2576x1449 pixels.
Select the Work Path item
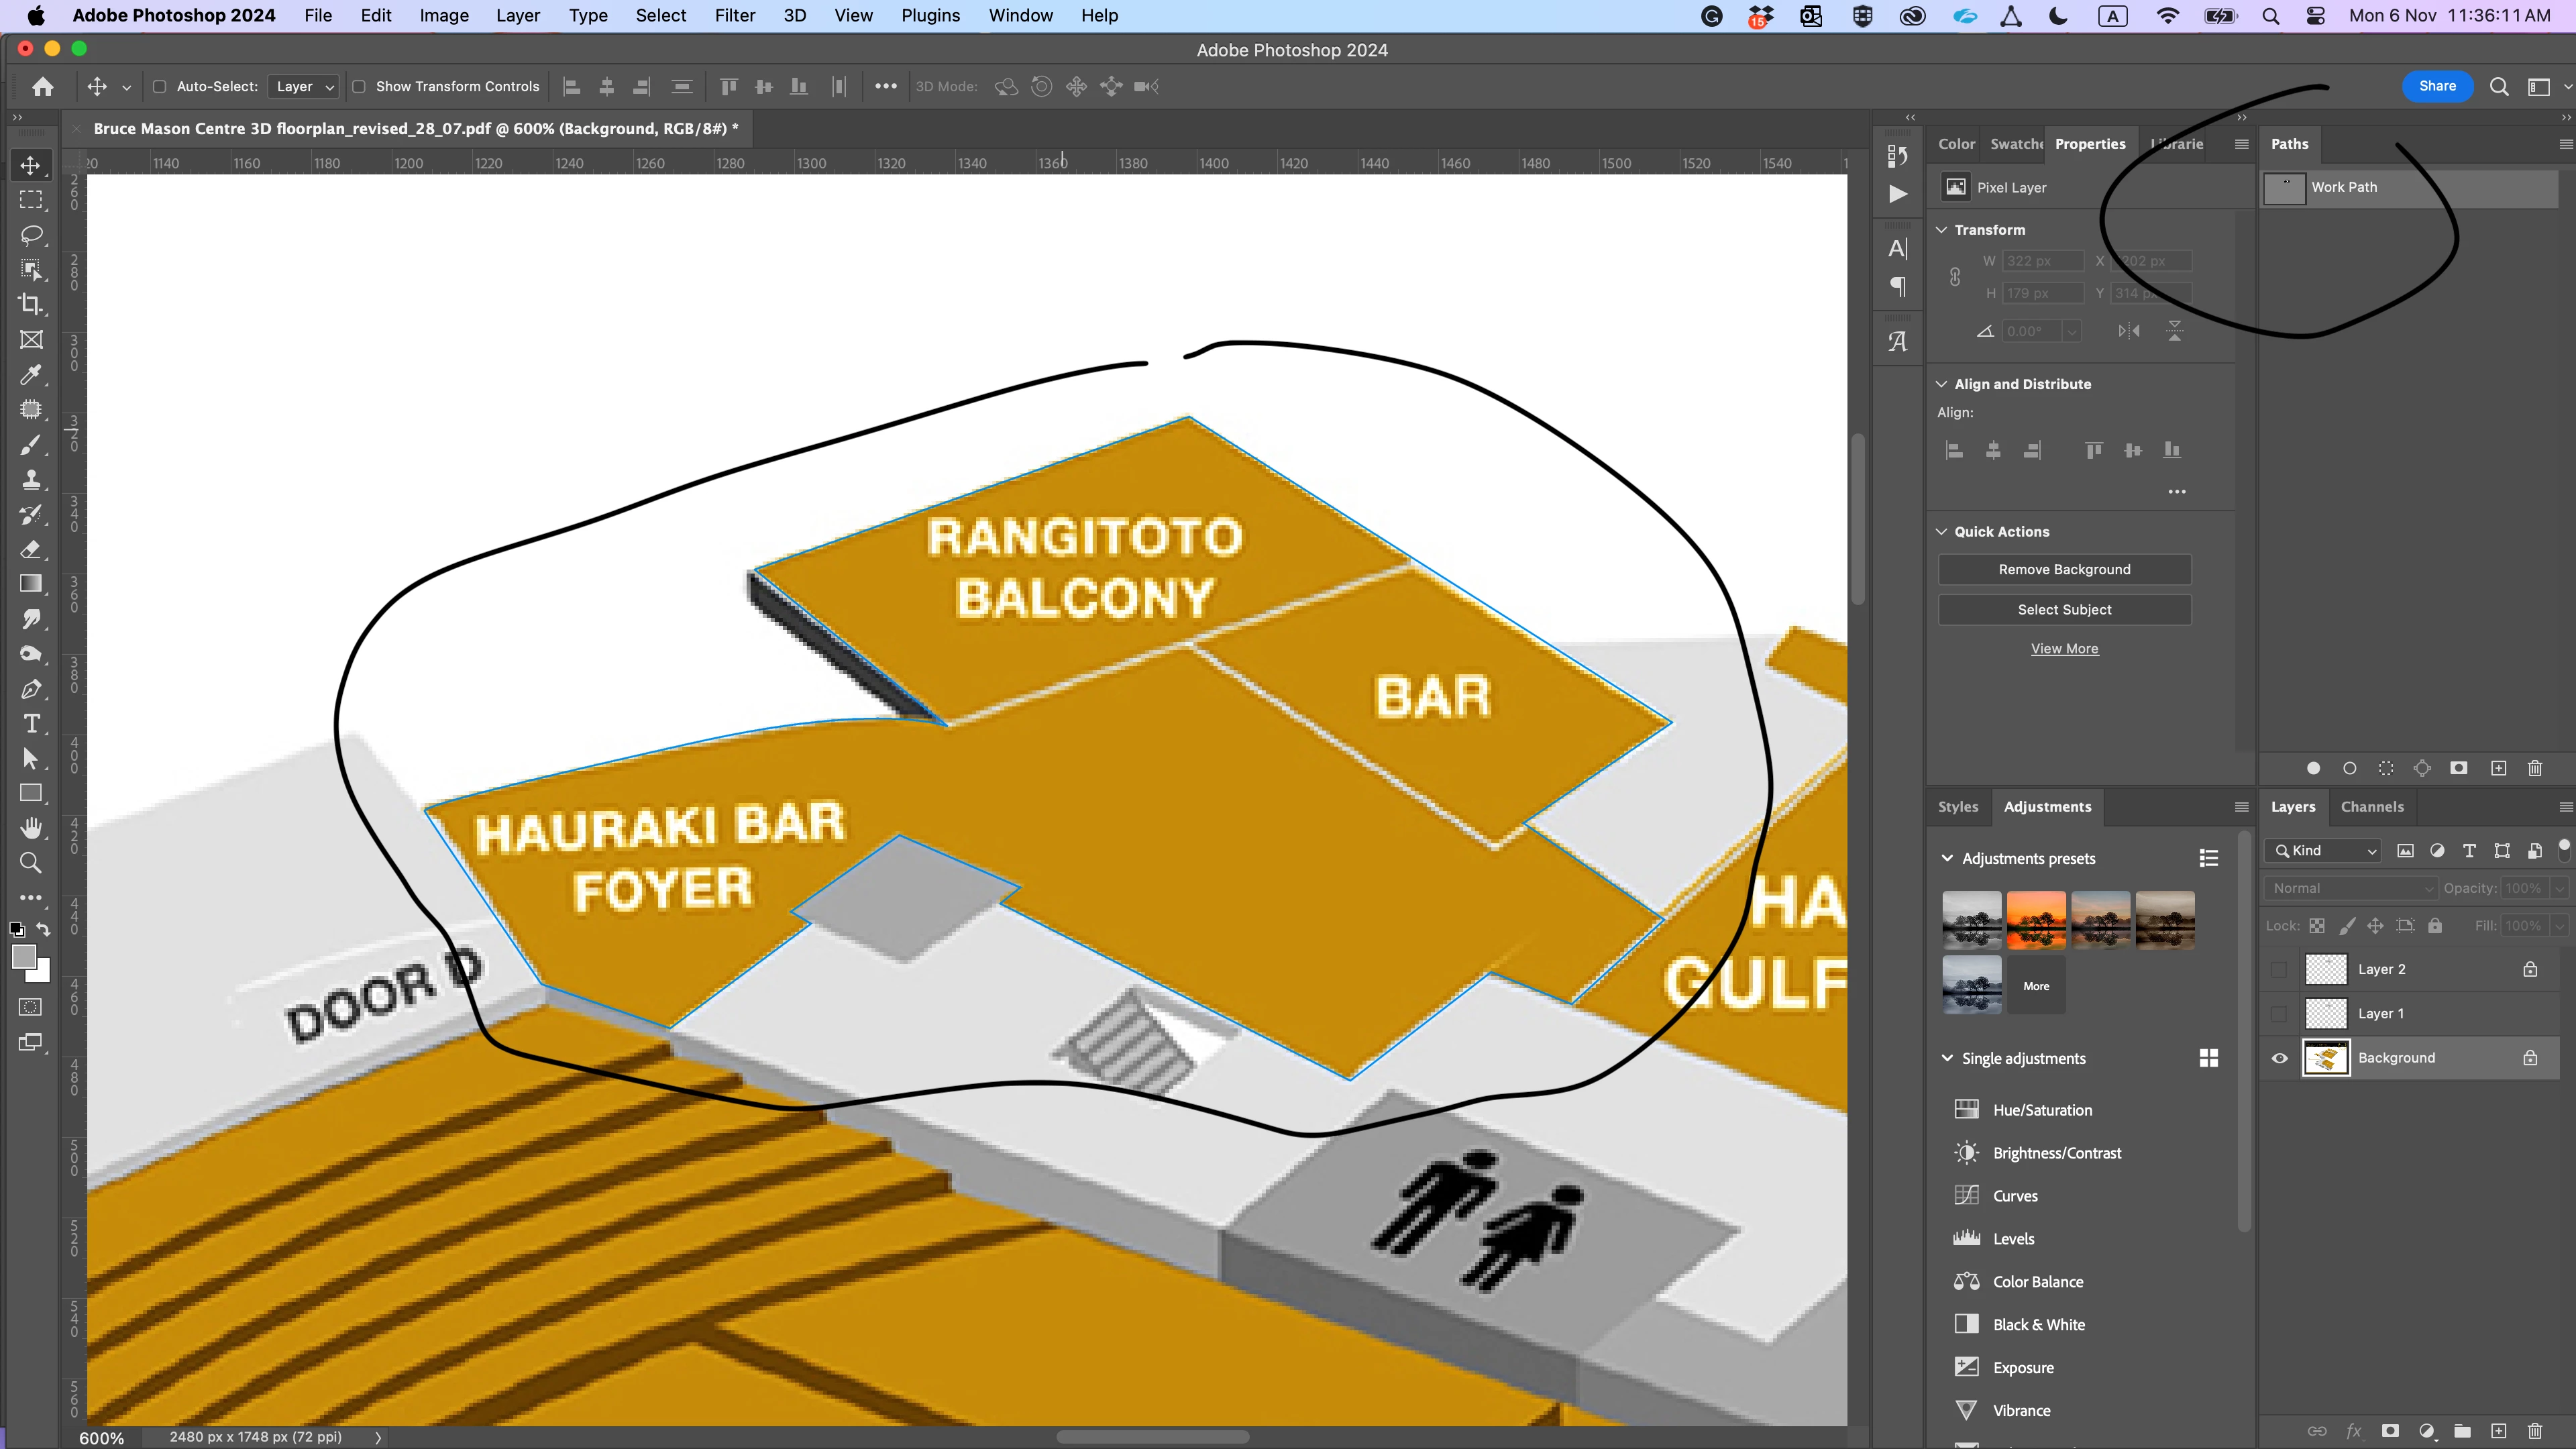(x=2343, y=187)
